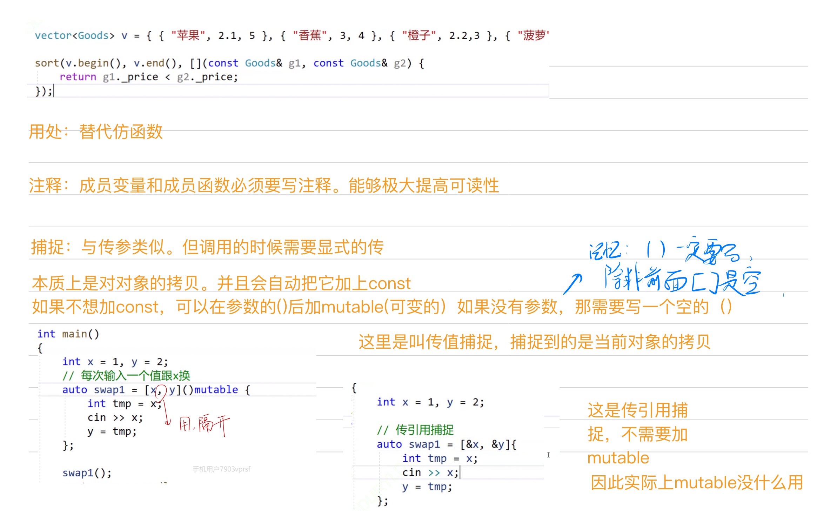Viewport: 837px width, 523px height.
Task: Click the line about mutable beginning '如果不想加const'
Action: coord(382,307)
